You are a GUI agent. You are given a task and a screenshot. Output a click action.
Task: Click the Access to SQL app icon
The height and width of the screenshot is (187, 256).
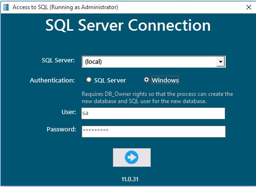tap(6, 7)
